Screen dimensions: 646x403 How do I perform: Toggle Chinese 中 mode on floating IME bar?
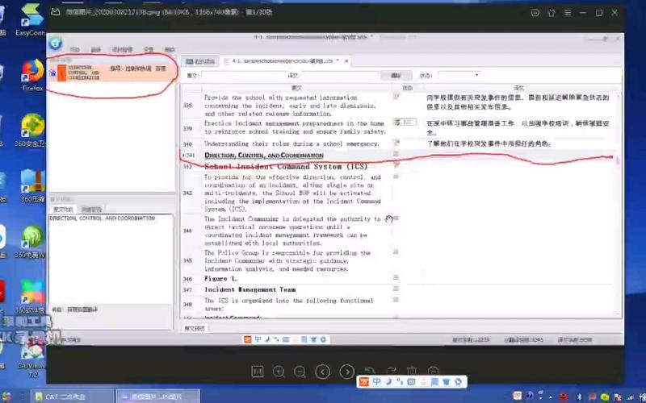tap(376, 381)
